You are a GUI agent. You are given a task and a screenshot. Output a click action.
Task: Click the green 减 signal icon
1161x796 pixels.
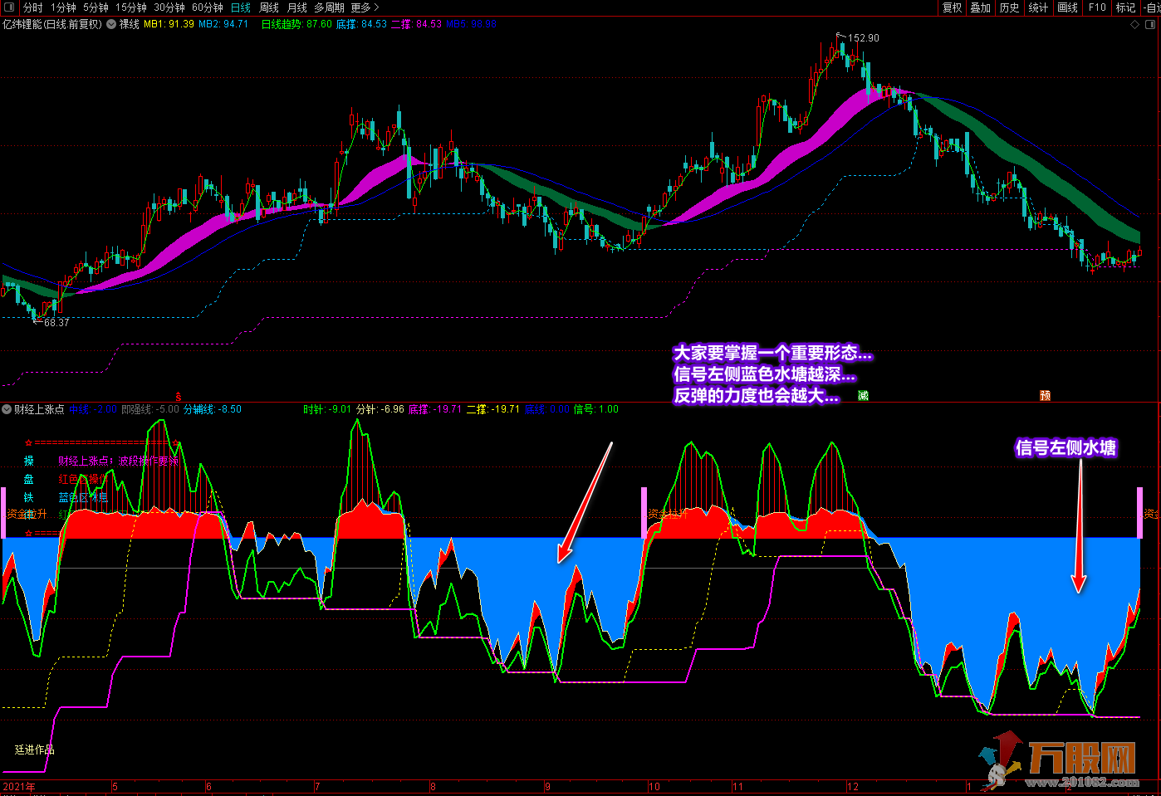863,396
